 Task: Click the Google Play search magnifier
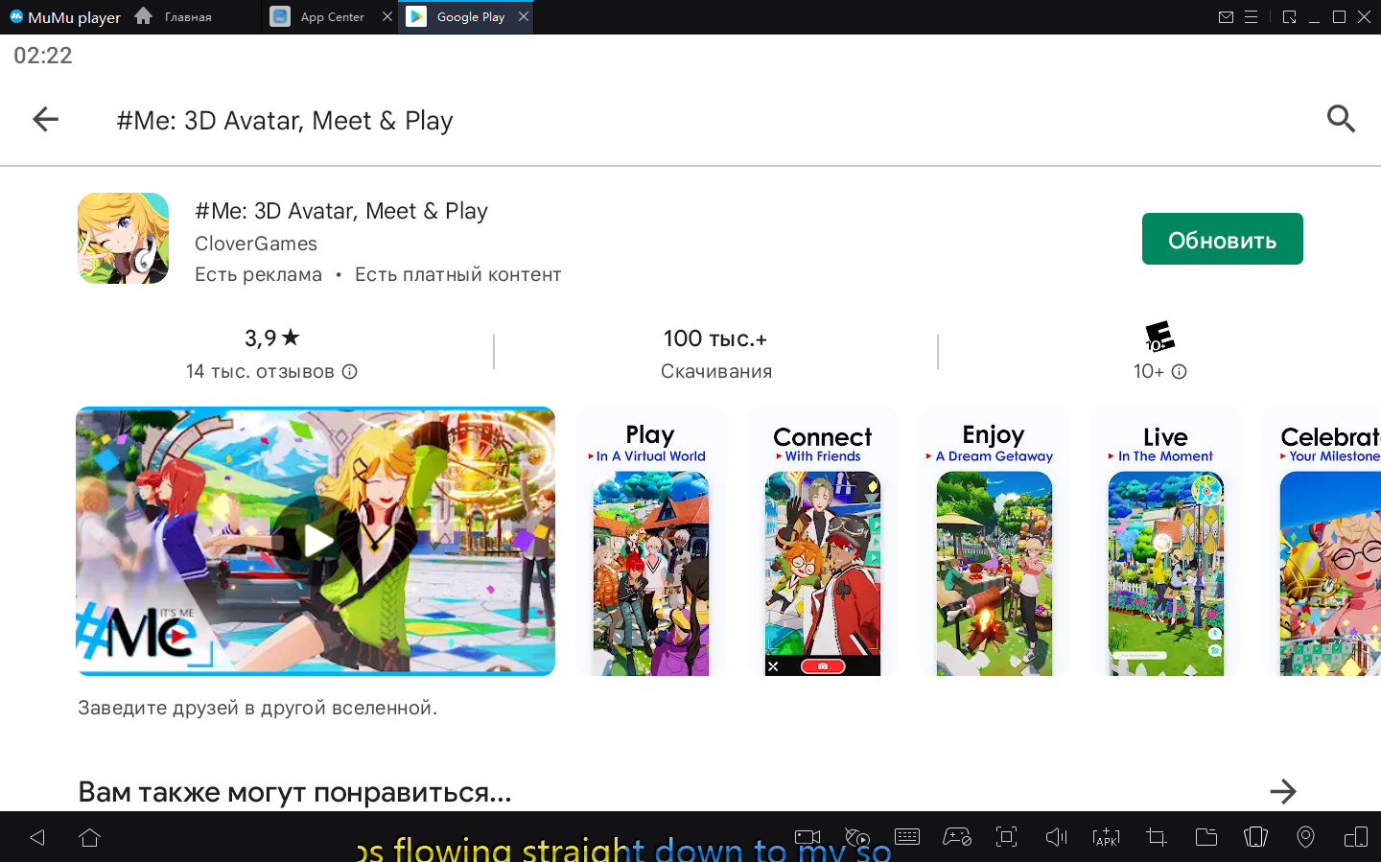point(1341,119)
